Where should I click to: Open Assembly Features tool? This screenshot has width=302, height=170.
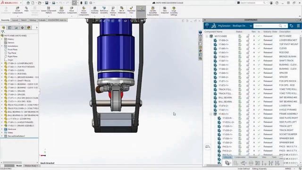94,10
